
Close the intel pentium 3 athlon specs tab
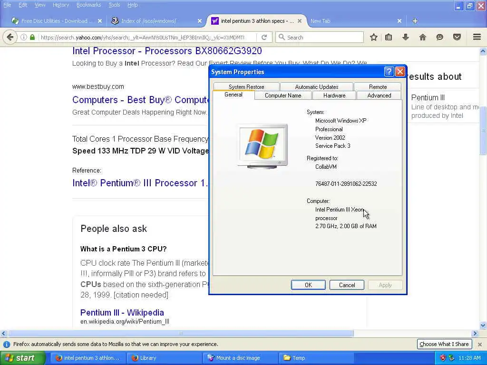[300, 21]
